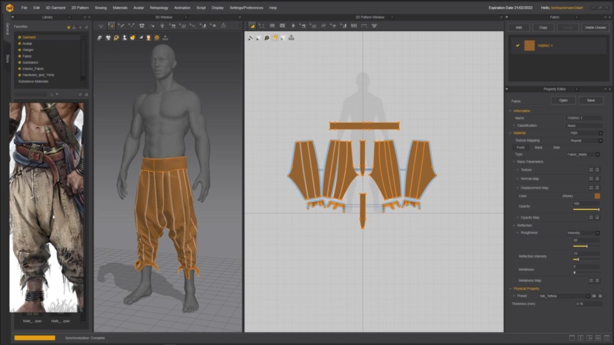Click the simulate arrow in 3D toolbar
Viewport: 614px width, 345px height.
coord(101,26)
